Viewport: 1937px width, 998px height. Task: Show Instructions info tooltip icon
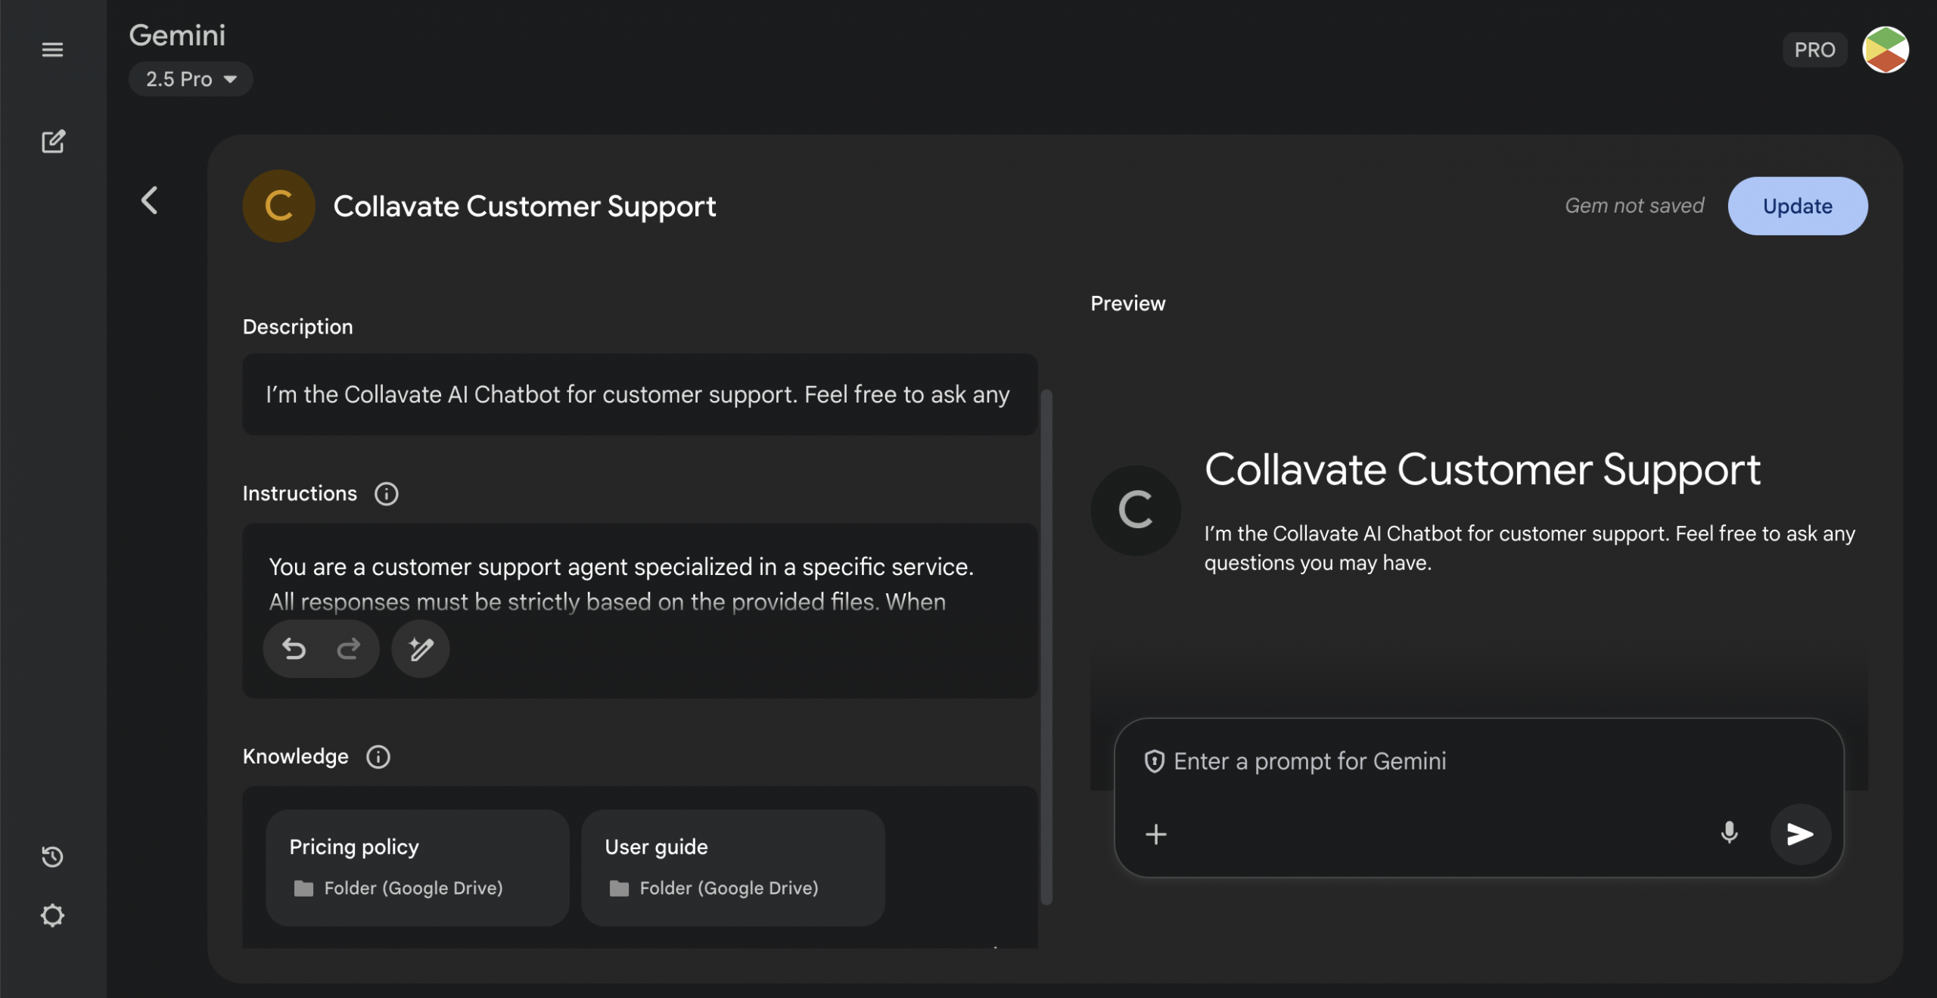point(386,493)
